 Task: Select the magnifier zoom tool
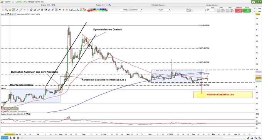[6, 10]
